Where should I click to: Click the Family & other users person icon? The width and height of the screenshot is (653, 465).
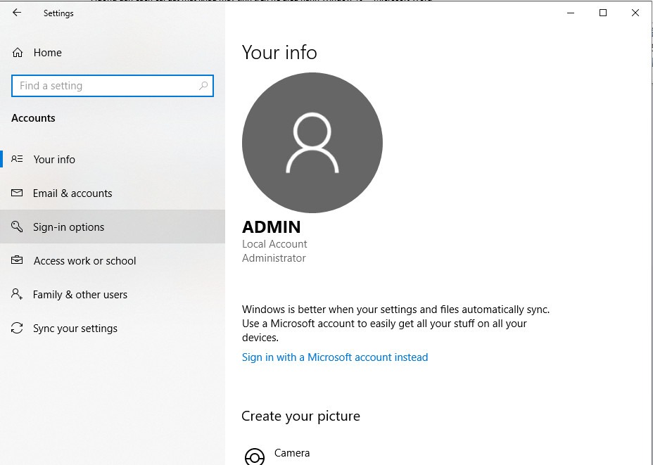(x=17, y=294)
